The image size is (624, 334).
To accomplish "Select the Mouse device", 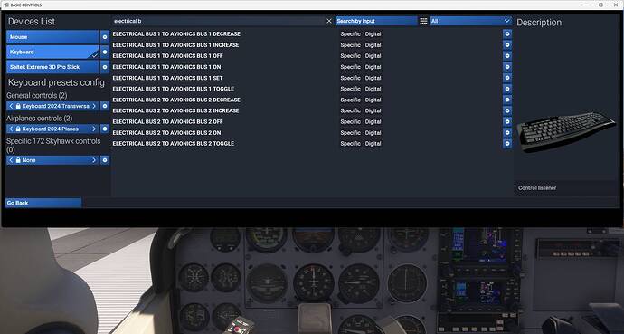I will 52,37.
